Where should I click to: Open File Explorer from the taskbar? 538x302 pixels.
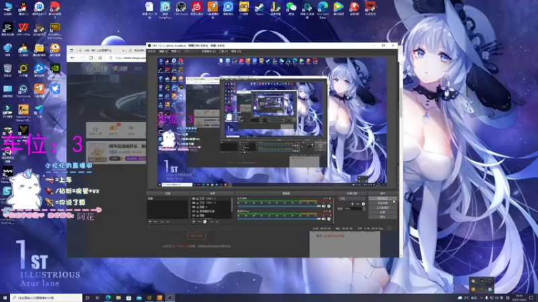pos(118,298)
